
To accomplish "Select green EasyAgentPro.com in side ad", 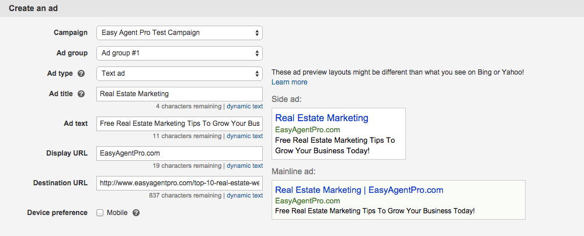I will click(x=308, y=130).
